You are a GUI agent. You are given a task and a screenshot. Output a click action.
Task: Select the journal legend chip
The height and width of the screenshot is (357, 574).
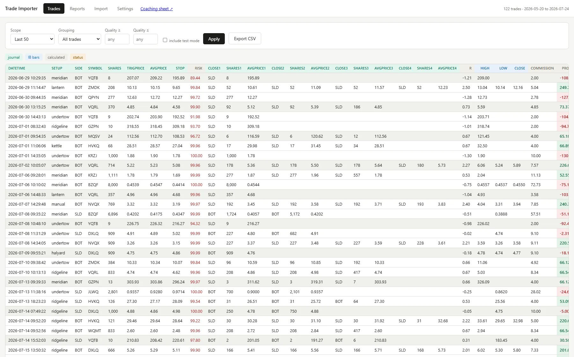coord(14,57)
